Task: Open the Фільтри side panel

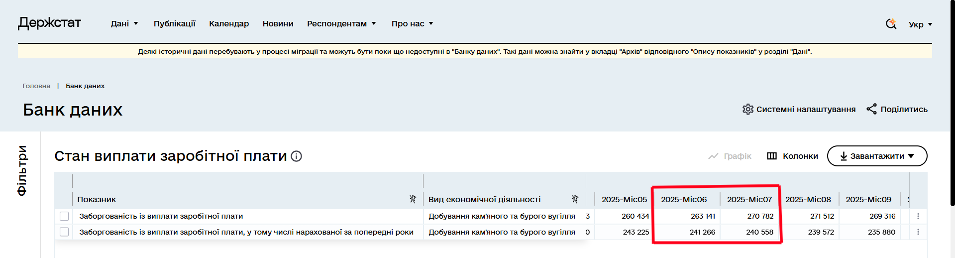Action: (22, 170)
